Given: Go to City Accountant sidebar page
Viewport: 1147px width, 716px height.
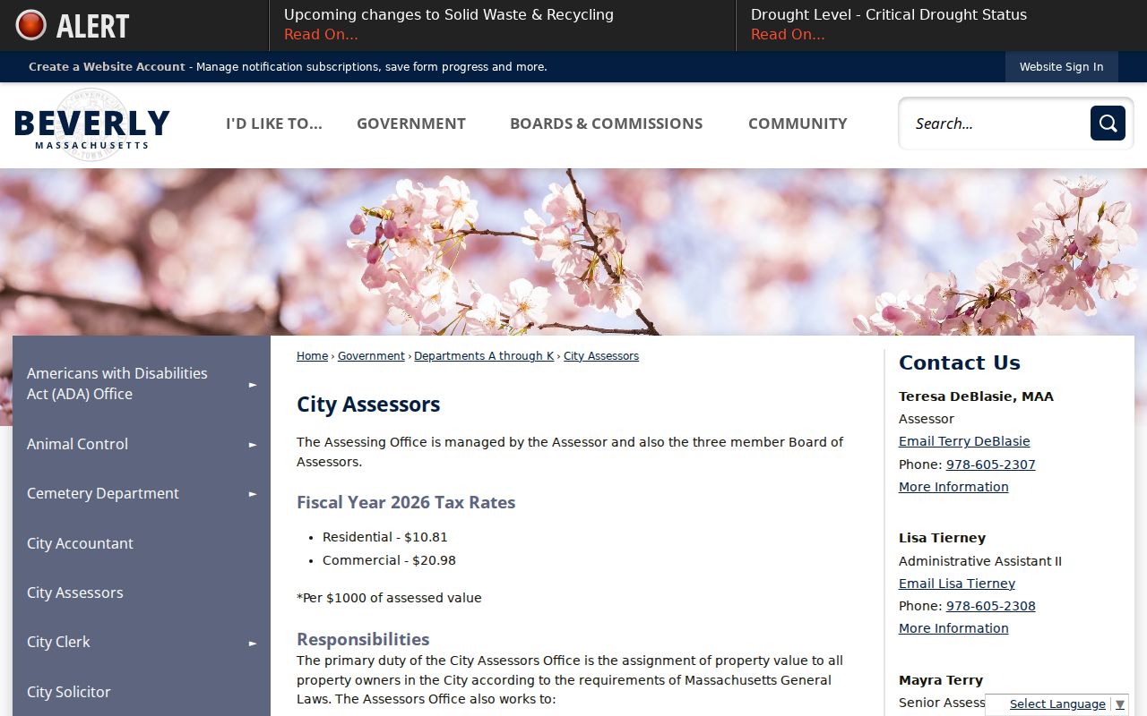Looking at the screenshot, I should pos(80,543).
